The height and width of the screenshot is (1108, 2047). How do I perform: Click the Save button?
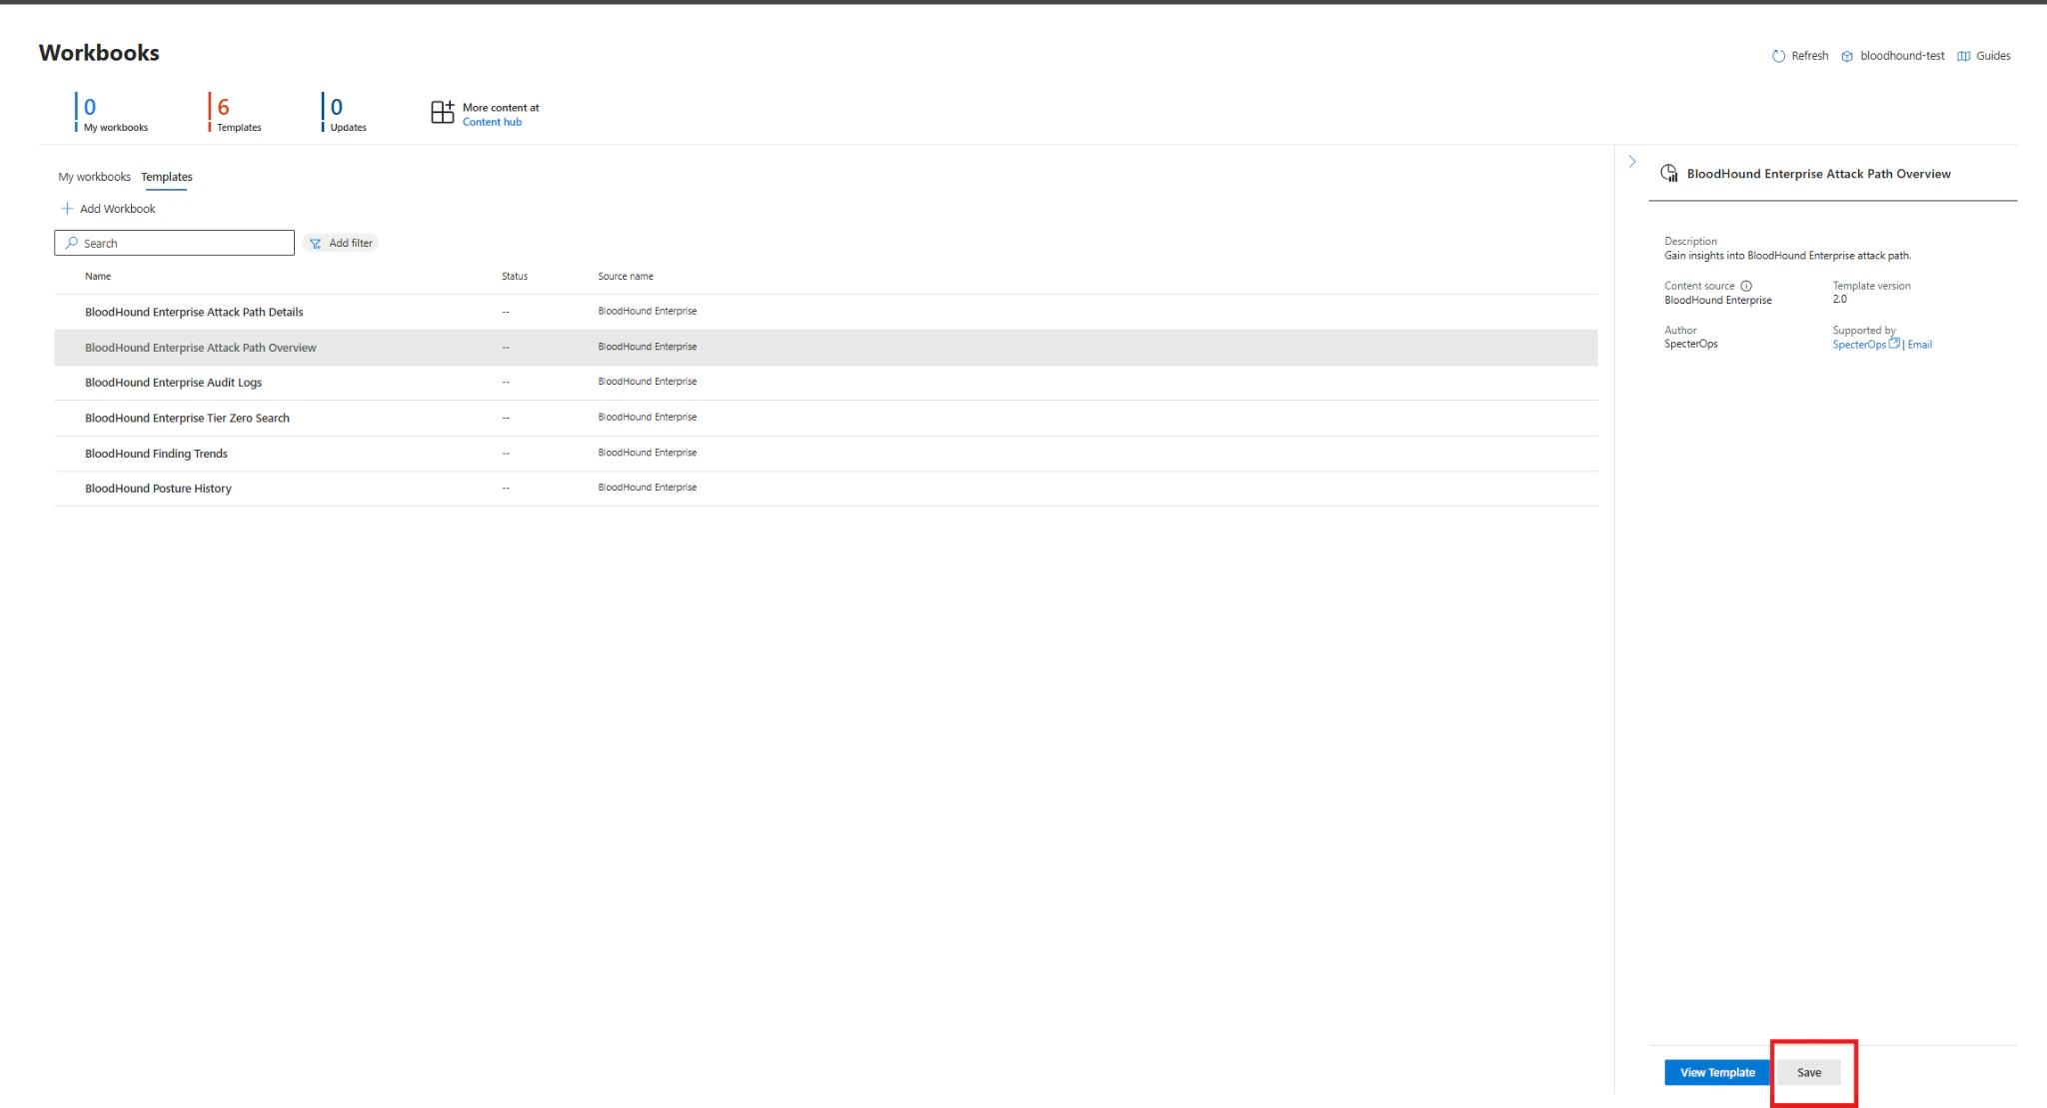pyautogui.click(x=1808, y=1072)
